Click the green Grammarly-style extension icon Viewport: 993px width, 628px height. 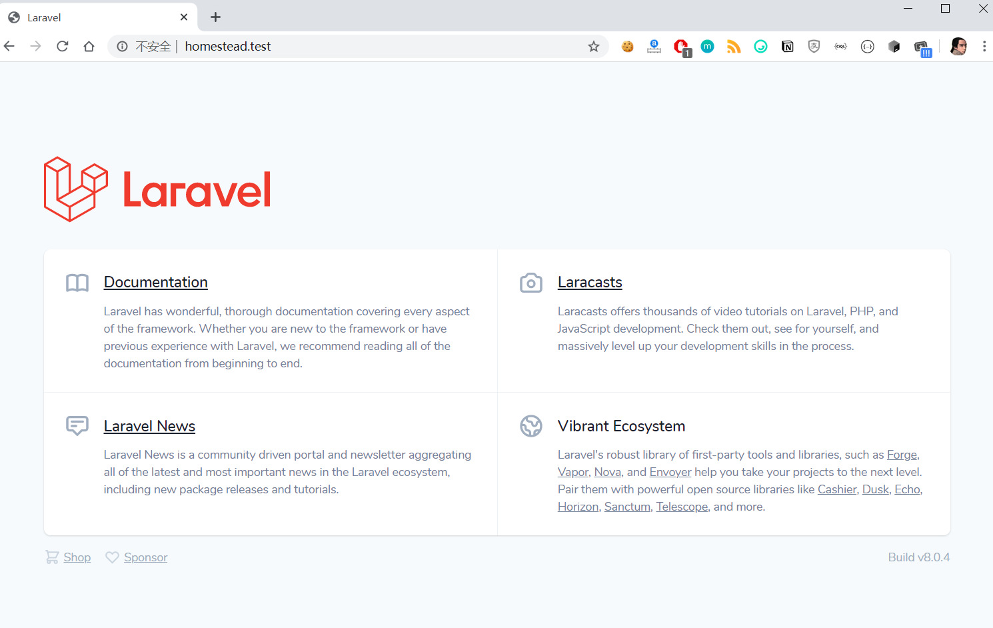click(760, 46)
